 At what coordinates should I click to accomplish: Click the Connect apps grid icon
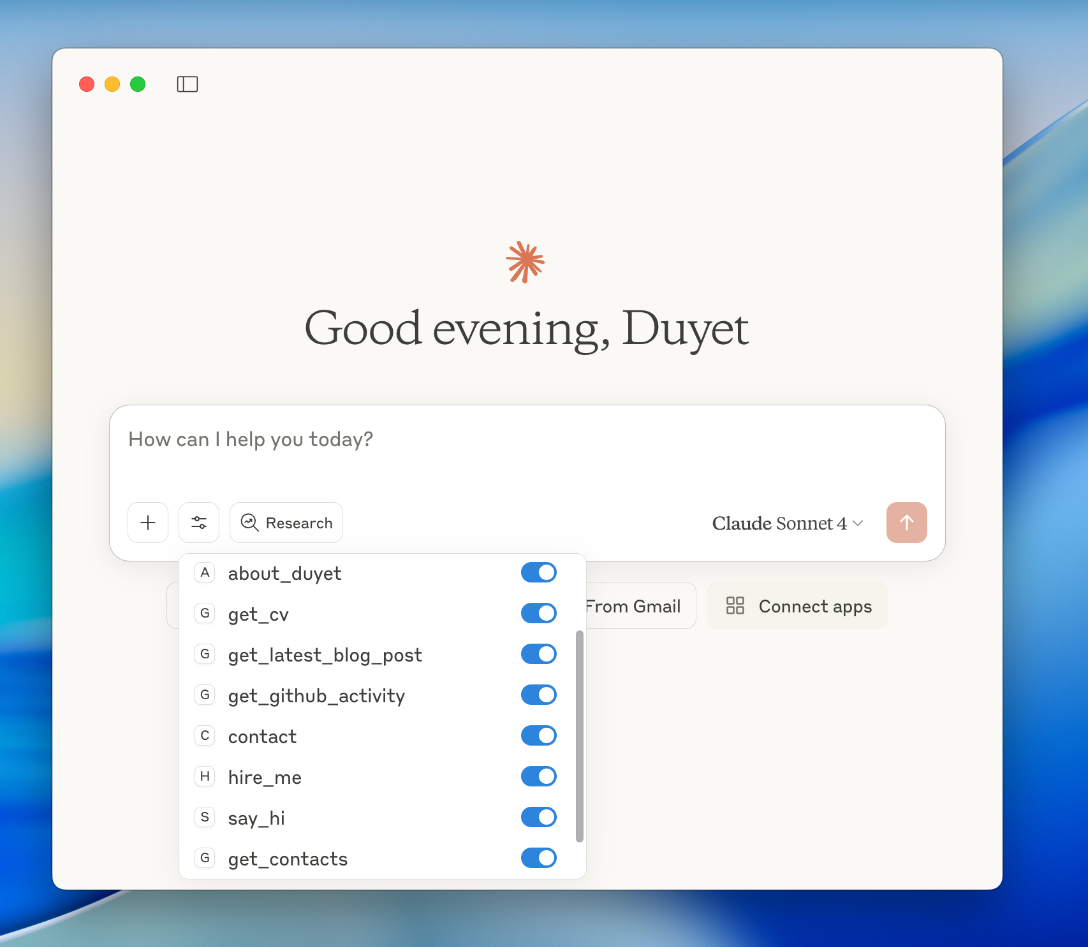[735, 605]
